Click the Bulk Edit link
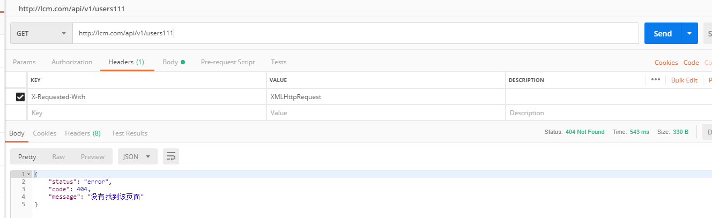Viewport: 712px width, 218px height. coord(684,80)
